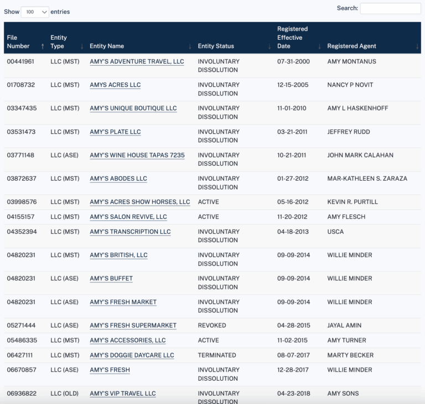
Task: Click AMY'S TRANSCRIPTION LLC link
Action: coord(130,232)
